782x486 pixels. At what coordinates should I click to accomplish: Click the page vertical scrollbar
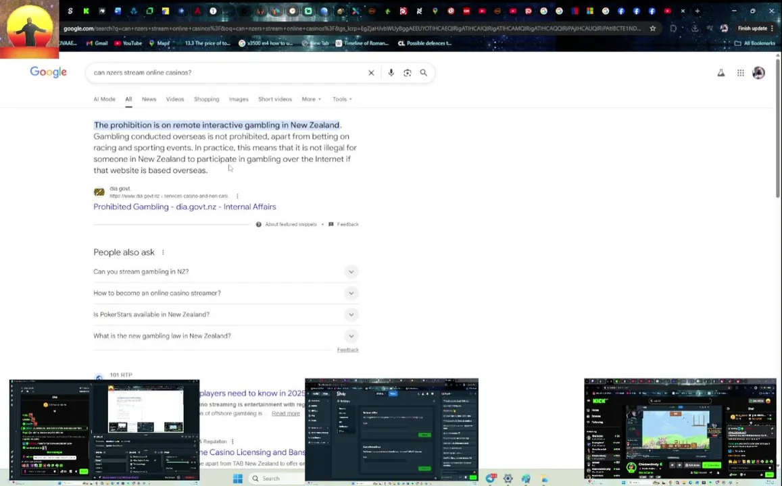[778, 130]
